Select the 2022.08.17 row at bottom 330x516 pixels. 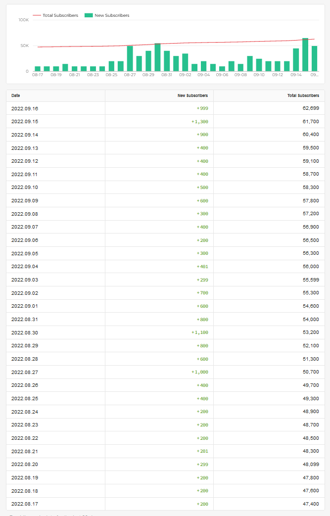click(165, 504)
